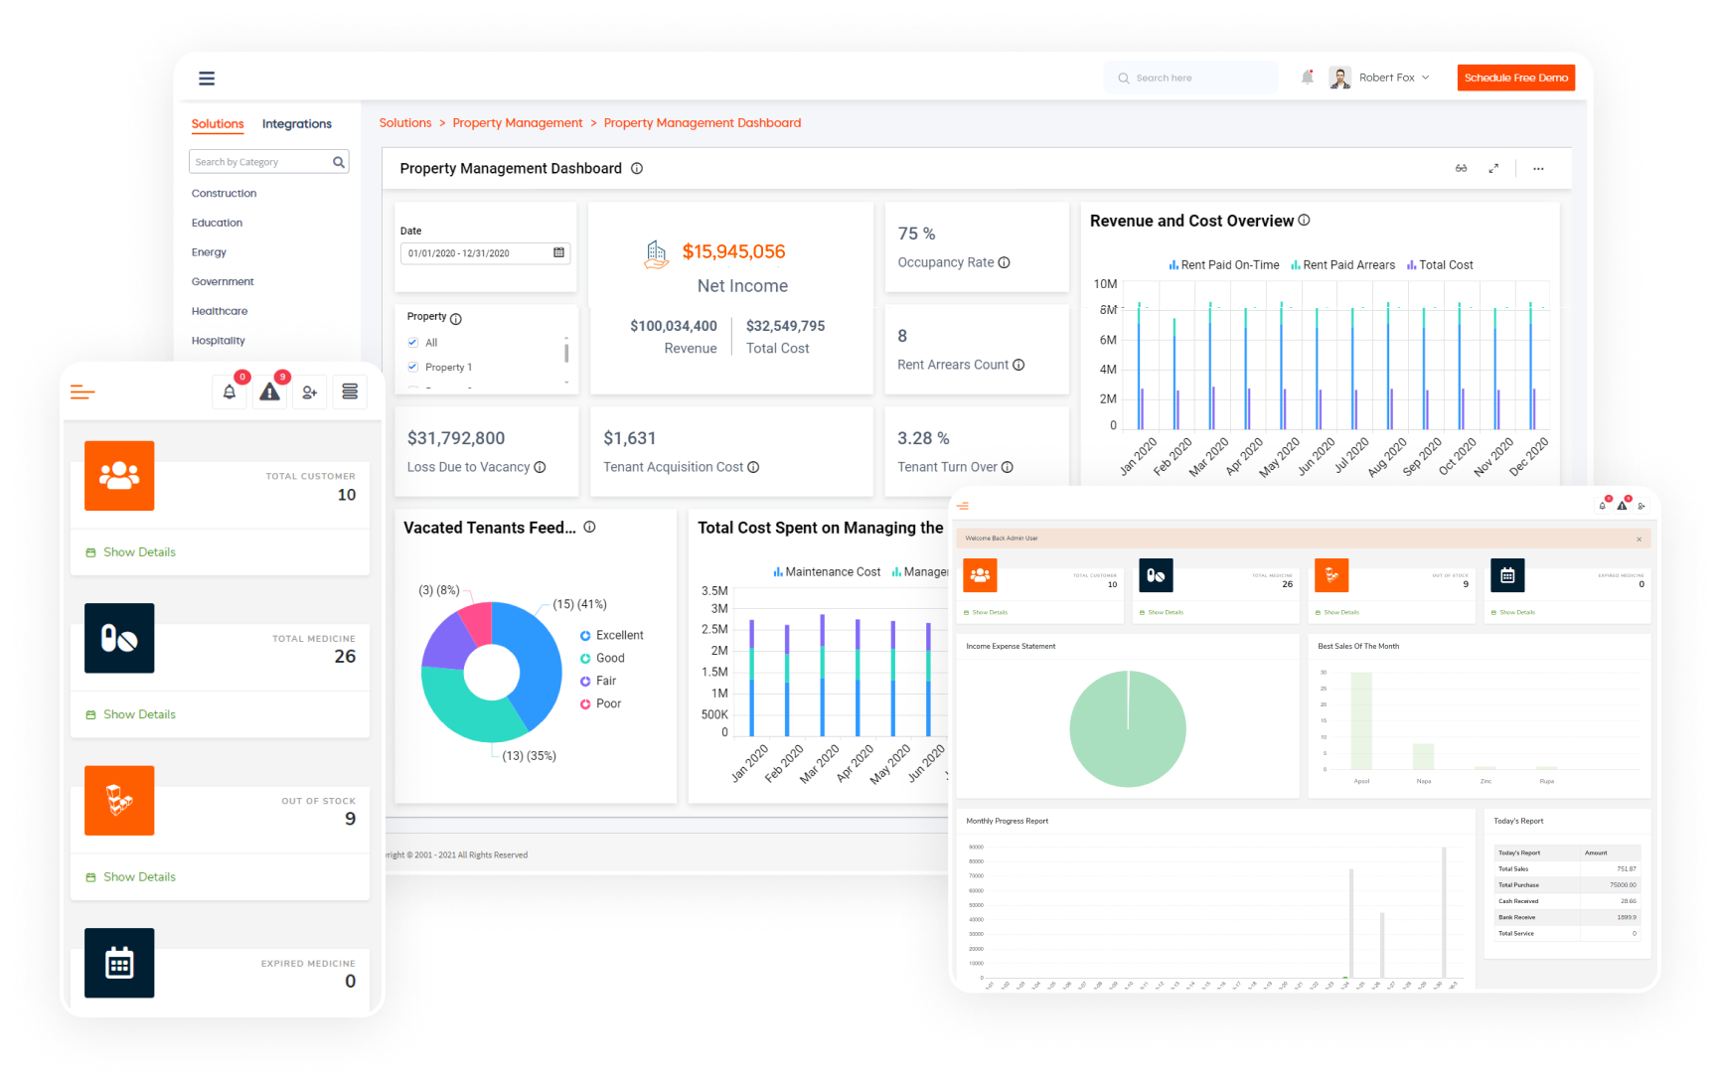Open the date range picker field
The height and width of the screenshot is (1086, 1722).
click(477, 253)
